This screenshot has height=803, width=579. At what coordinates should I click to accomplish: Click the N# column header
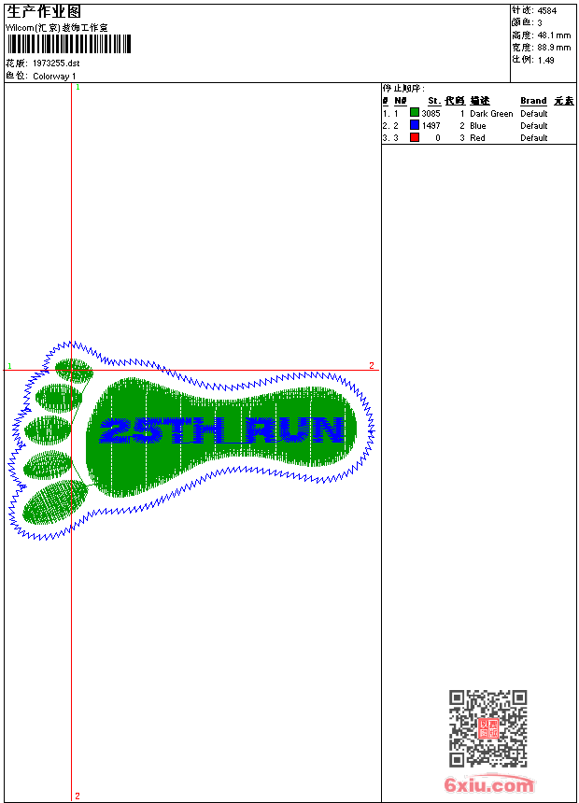(401, 101)
